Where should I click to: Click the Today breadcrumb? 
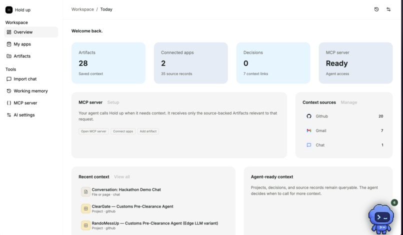pyautogui.click(x=106, y=9)
